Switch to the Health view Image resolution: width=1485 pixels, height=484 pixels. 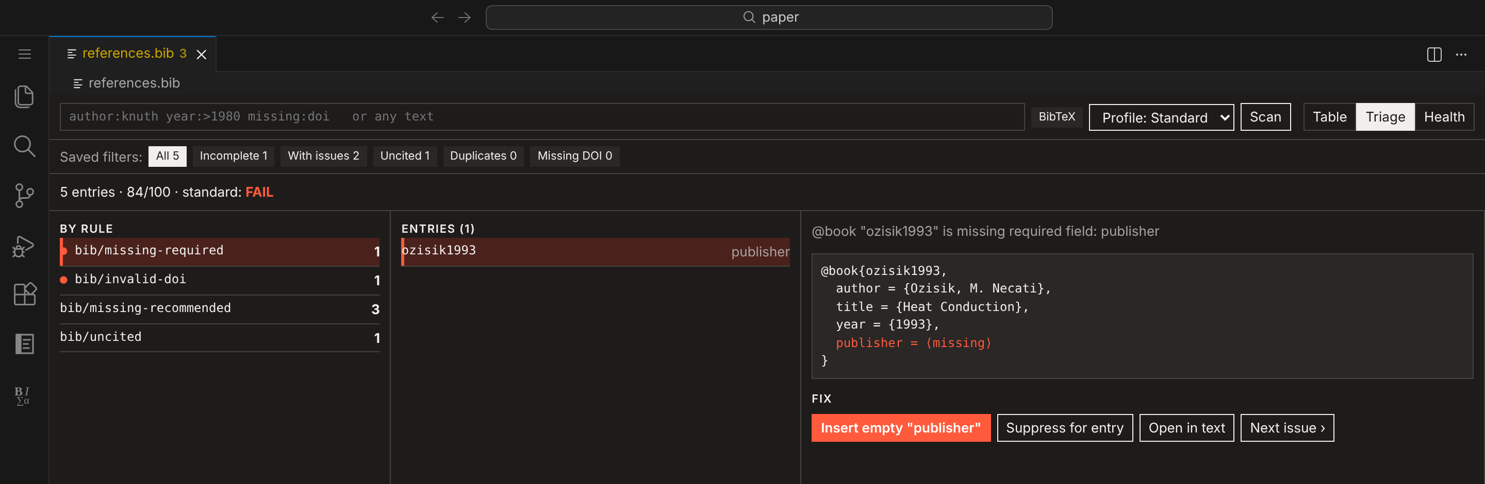click(x=1444, y=117)
